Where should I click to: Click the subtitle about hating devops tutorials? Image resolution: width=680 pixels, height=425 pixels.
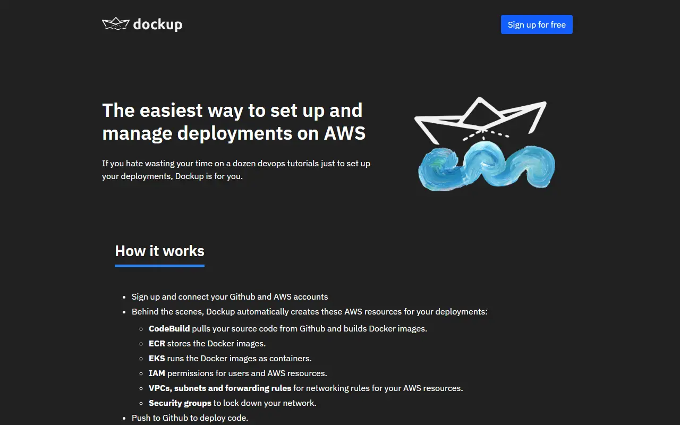click(236, 170)
